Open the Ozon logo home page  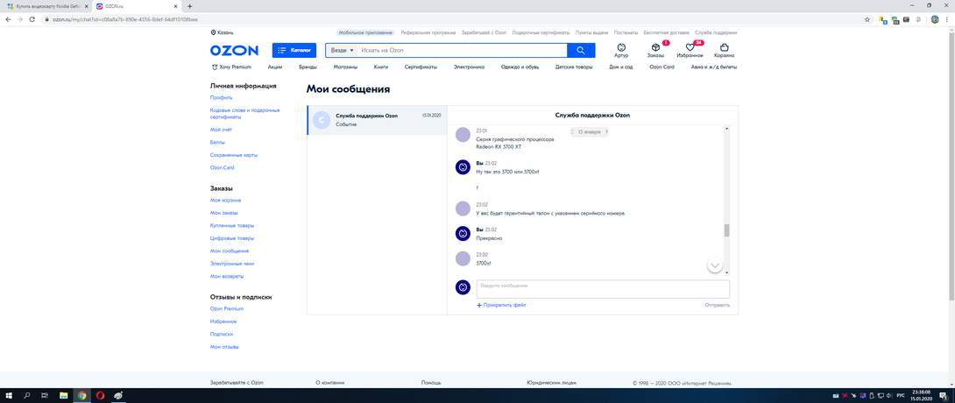point(234,50)
